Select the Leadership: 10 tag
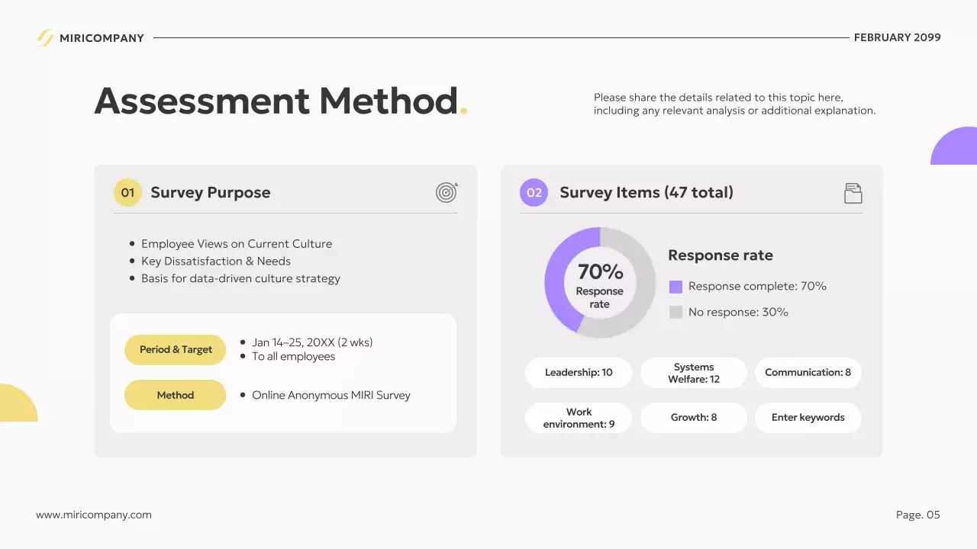The height and width of the screenshot is (549, 977). pyautogui.click(x=579, y=373)
